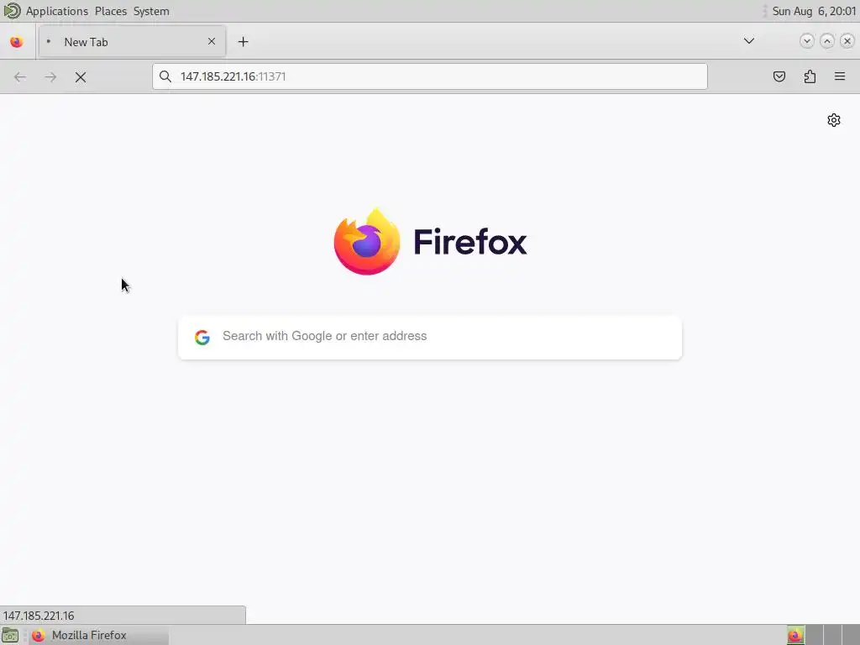Open the Firefox hamburger application menu
This screenshot has height=645, width=860.
(x=840, y=76)
